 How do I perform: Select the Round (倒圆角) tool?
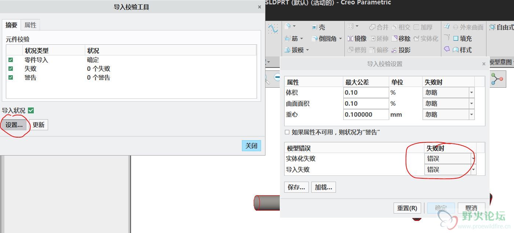(324, 39)
